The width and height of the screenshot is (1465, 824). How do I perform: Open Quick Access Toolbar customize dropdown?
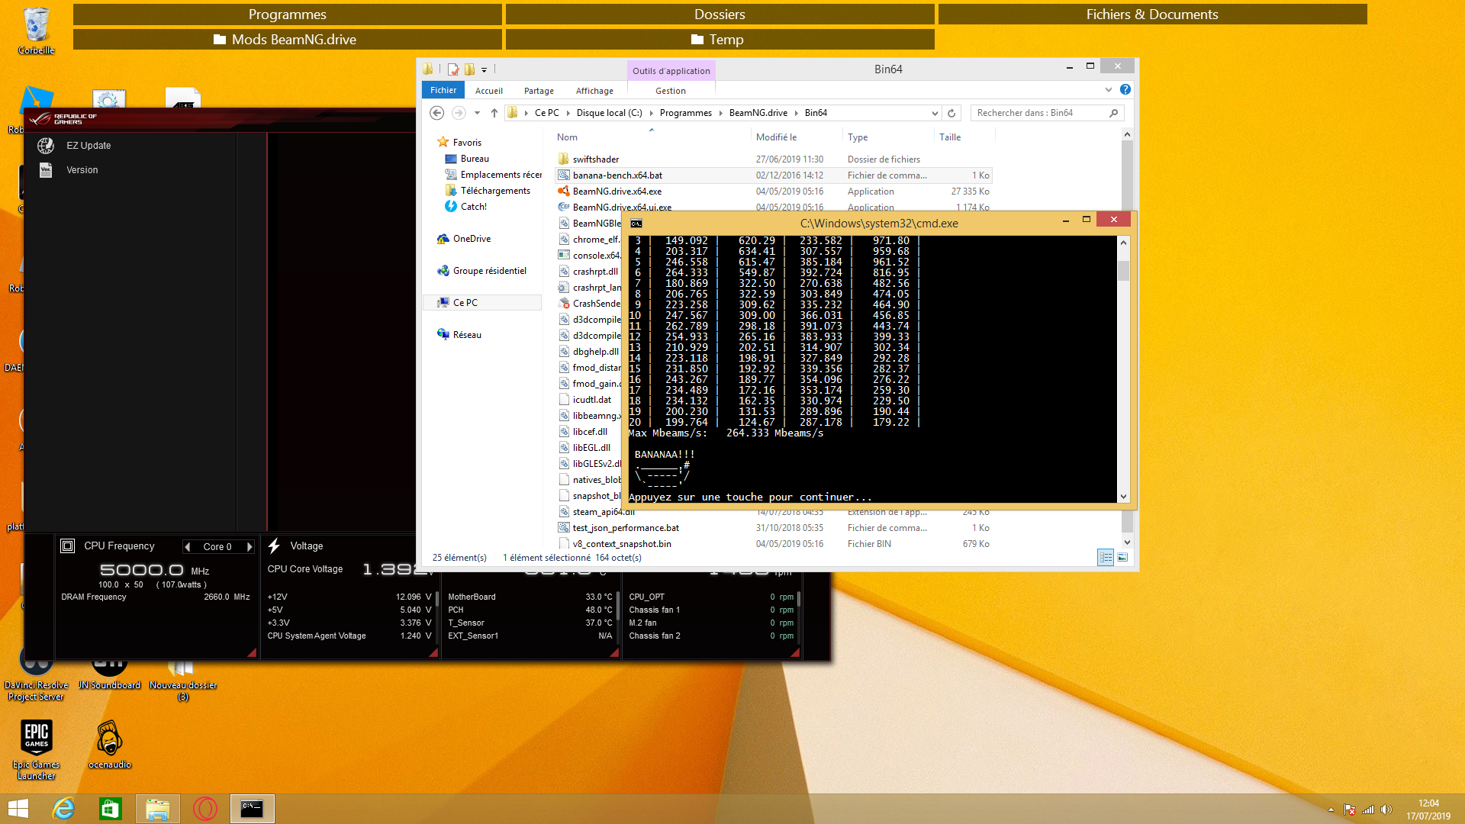click(484, 69)
